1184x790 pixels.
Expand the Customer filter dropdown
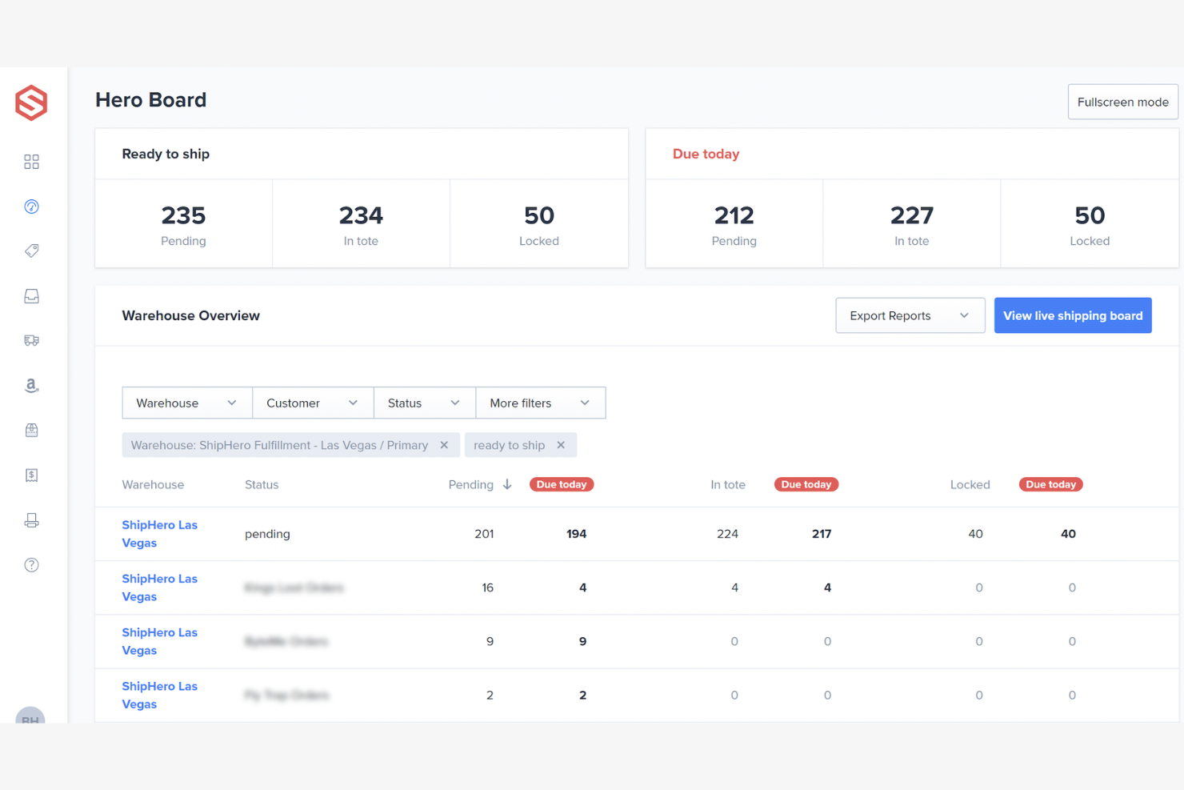[x=312, y=403]
